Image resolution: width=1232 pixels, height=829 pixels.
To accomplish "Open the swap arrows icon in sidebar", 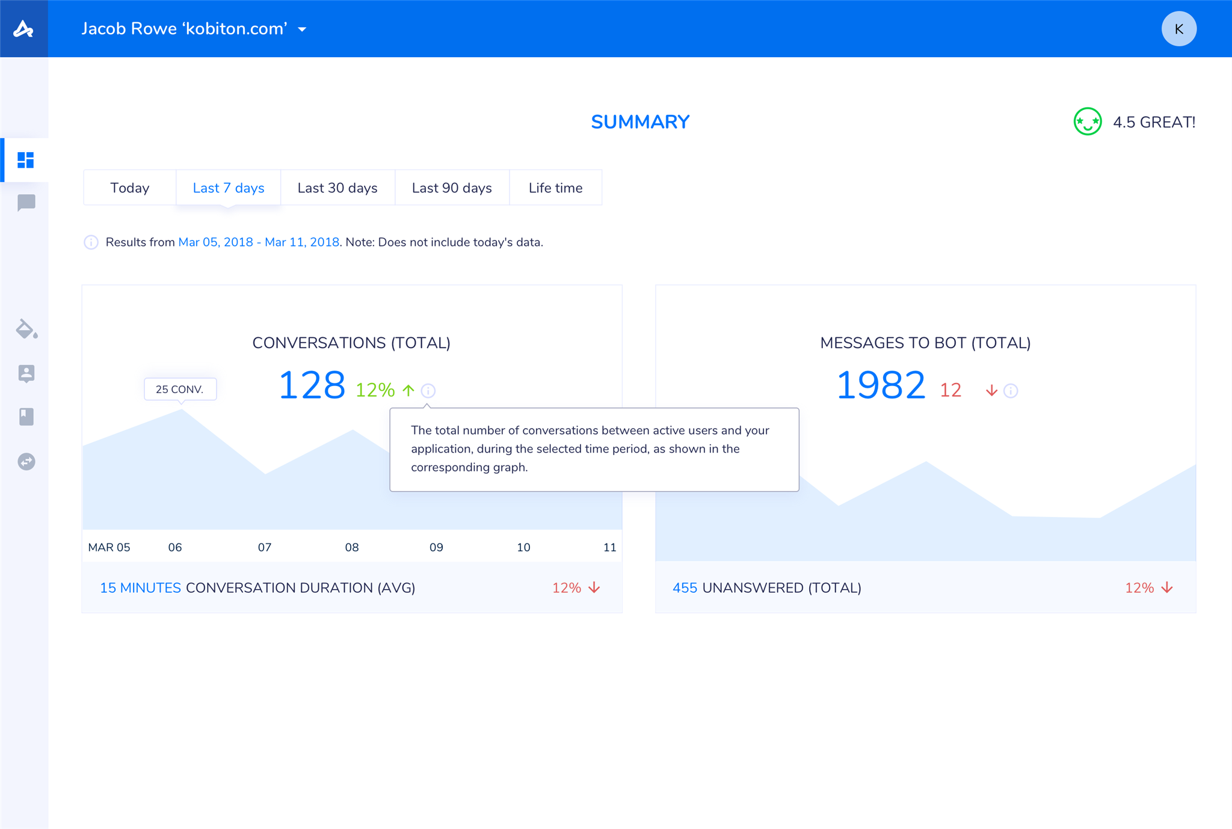I will 26,461.
